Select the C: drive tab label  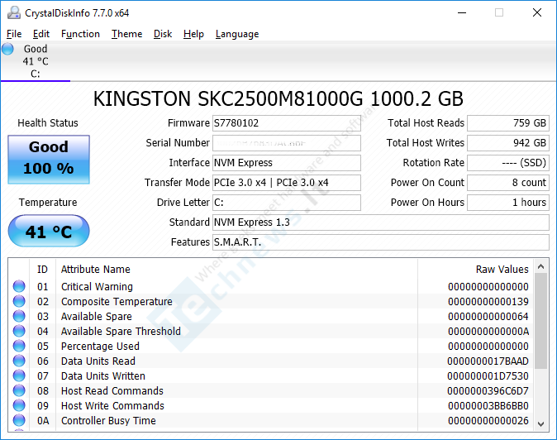(x=36, y=74)
